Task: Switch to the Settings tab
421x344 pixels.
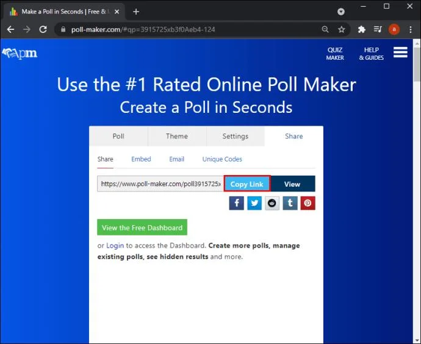Action: [x=236, y=136]
